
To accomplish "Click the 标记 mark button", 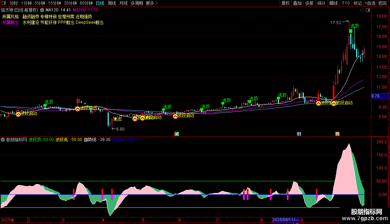I will [358, 3].
